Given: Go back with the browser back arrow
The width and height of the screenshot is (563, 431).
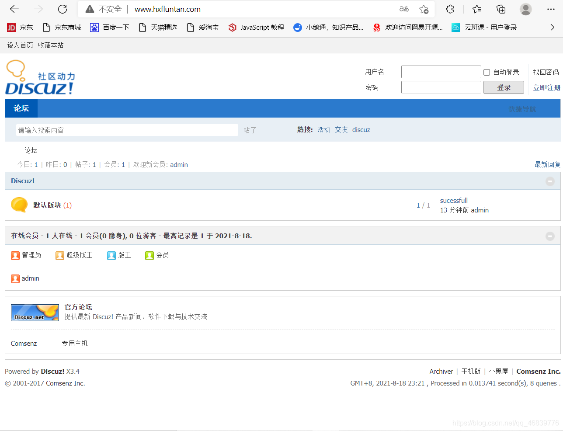Looking at the screenshot, I should 14,9.
